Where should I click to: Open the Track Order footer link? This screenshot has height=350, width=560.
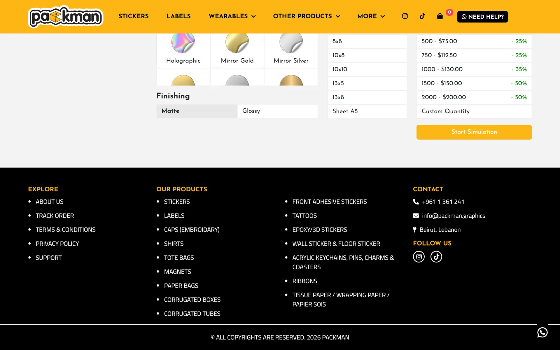[55, 216]
